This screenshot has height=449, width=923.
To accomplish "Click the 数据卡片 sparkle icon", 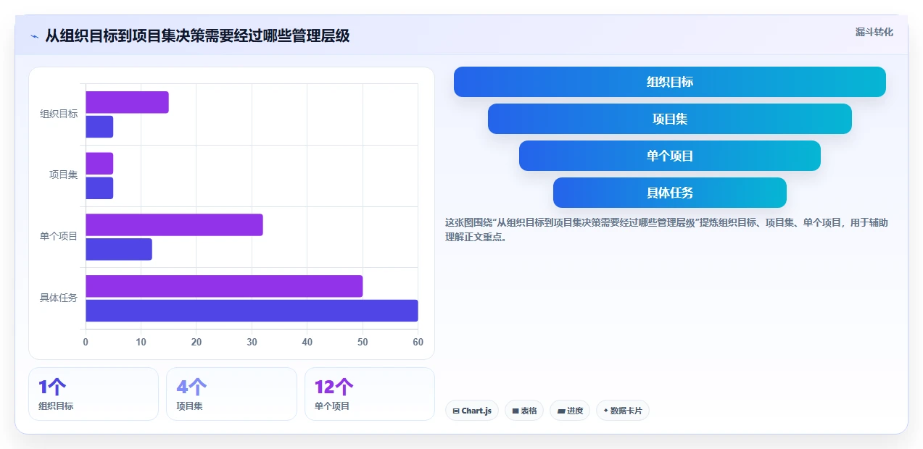I will coord(606,411).
